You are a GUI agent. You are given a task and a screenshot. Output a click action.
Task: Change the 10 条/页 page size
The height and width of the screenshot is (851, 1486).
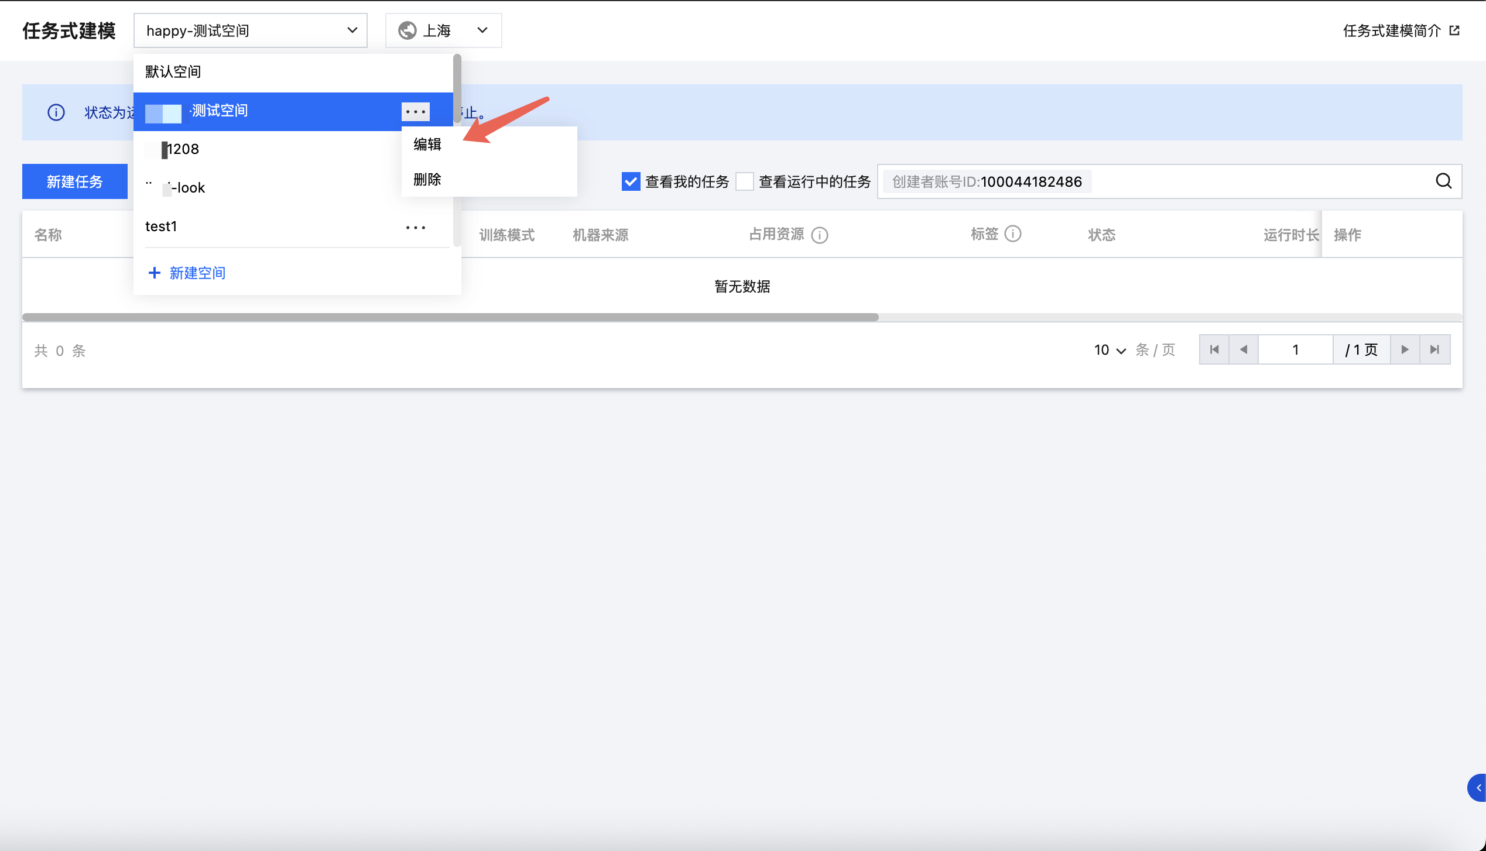coord(1110,350)
